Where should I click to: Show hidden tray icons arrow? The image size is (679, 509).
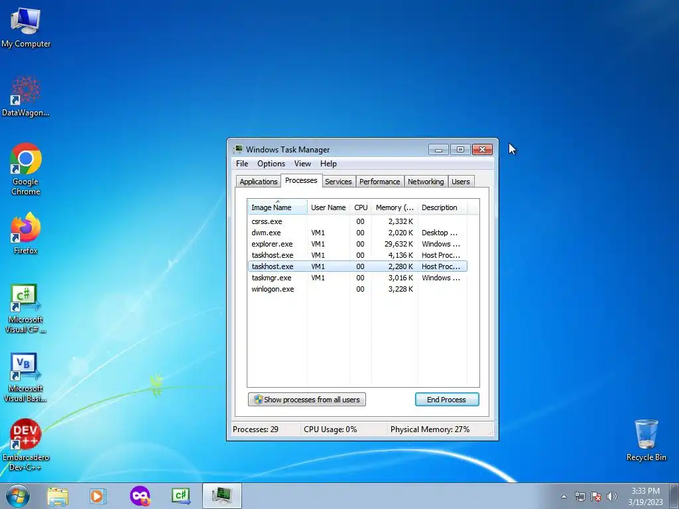point(564,496)
